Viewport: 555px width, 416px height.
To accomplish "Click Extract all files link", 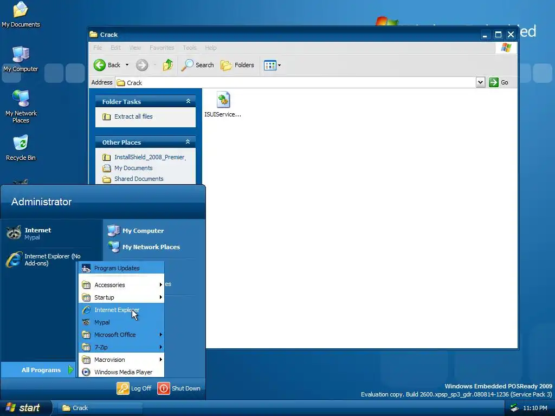I will tap(133, 116).
